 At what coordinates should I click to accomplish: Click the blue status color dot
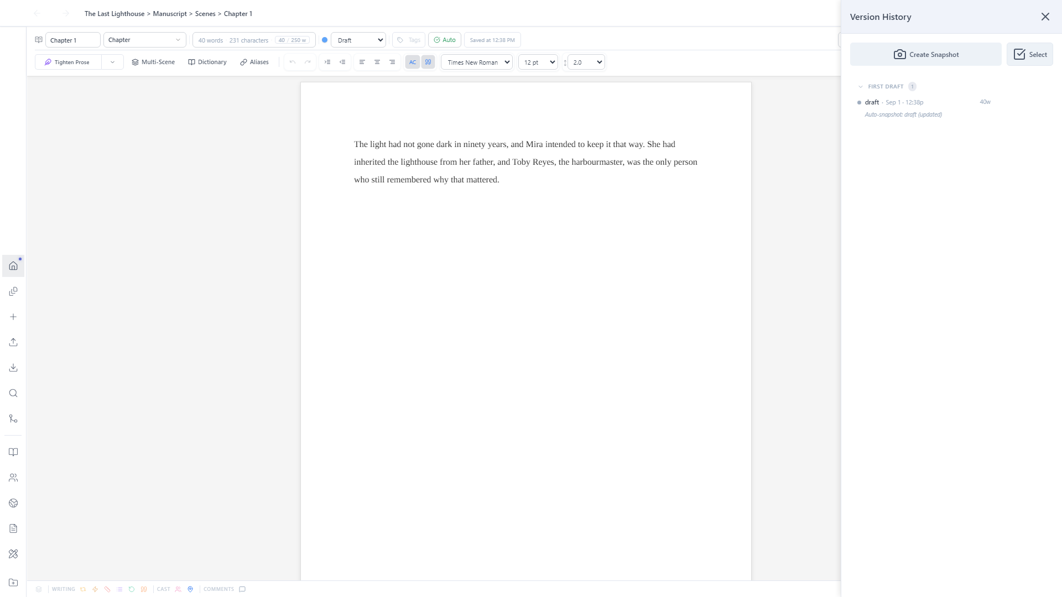pos(325,40)
